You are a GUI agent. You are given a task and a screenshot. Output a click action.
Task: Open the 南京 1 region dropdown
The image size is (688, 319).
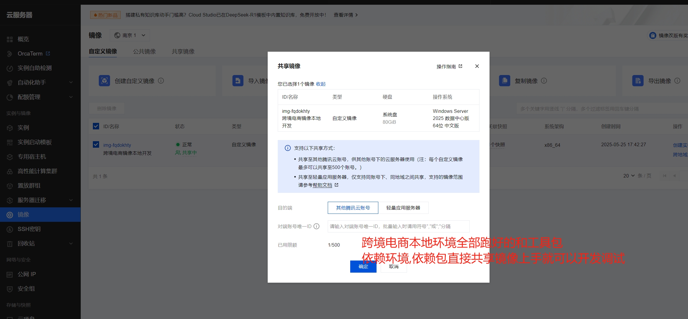pos(129,35)
